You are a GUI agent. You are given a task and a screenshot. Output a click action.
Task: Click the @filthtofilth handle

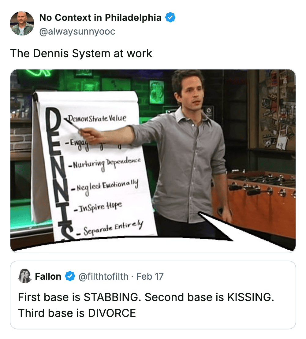click(x=103, y=277)
